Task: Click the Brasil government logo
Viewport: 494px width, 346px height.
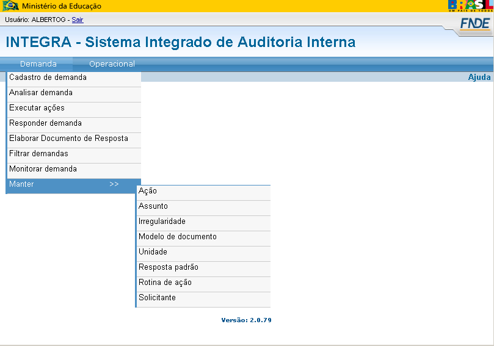Action: click(471, 5)
